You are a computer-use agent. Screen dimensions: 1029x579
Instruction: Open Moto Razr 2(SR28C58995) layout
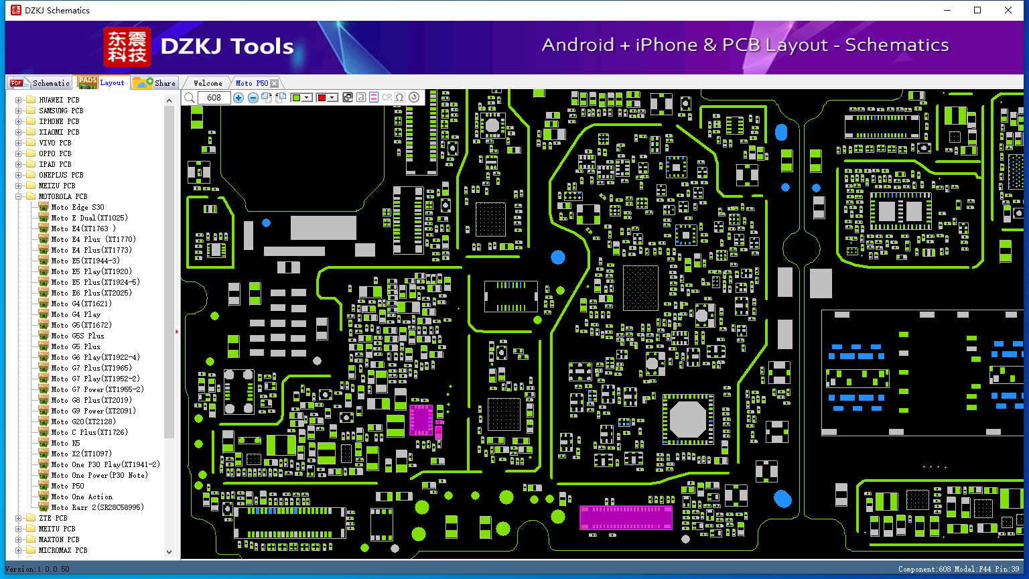point(97,507)
